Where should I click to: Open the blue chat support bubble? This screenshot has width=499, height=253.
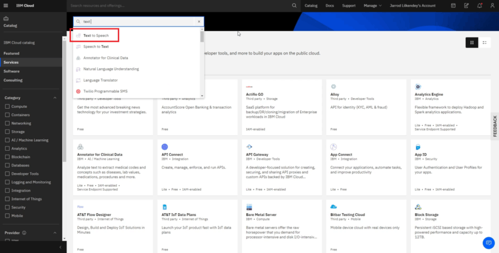[x=488, y=242]
